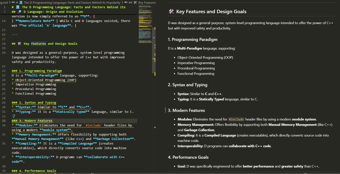
Task: Click '### 3. Modern Features' source line
Action: point(32,121)
